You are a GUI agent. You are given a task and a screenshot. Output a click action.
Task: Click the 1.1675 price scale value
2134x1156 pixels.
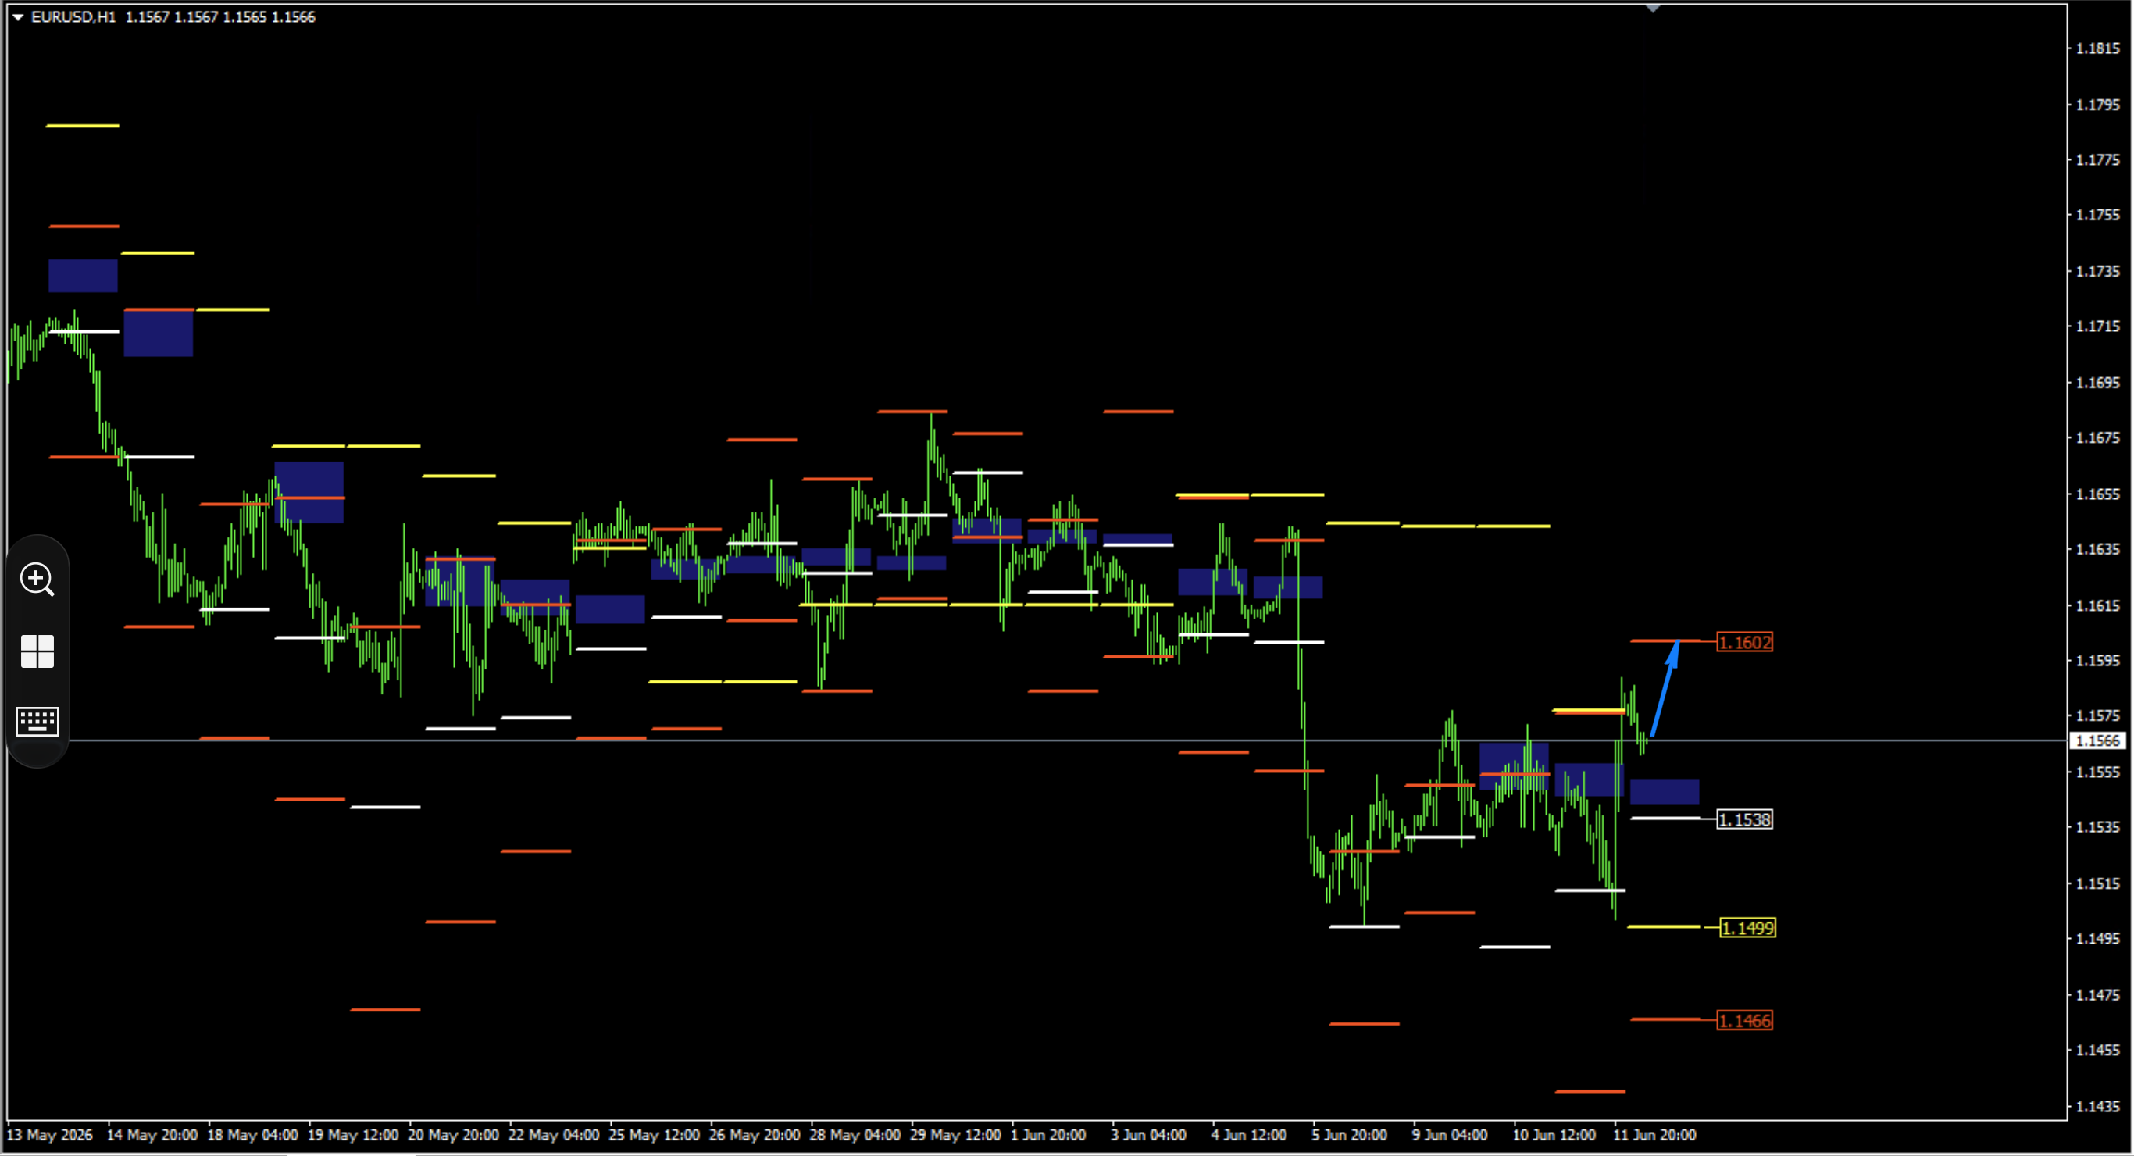point(2097,437)
